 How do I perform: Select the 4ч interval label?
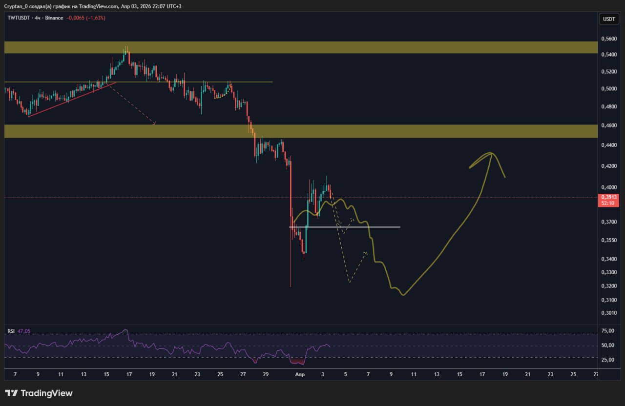click(36, 18)
